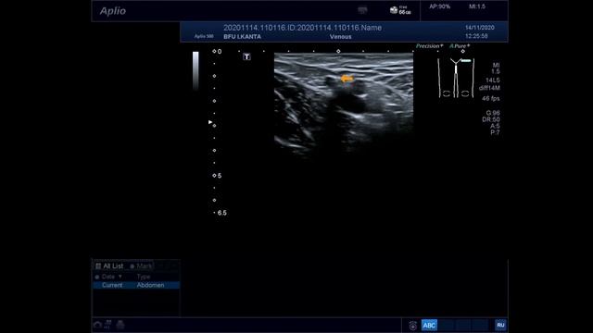The width and height of the screenshot is (593, 333).
Task: Click the Aplio 500 model label
Action: pos(204,36)
